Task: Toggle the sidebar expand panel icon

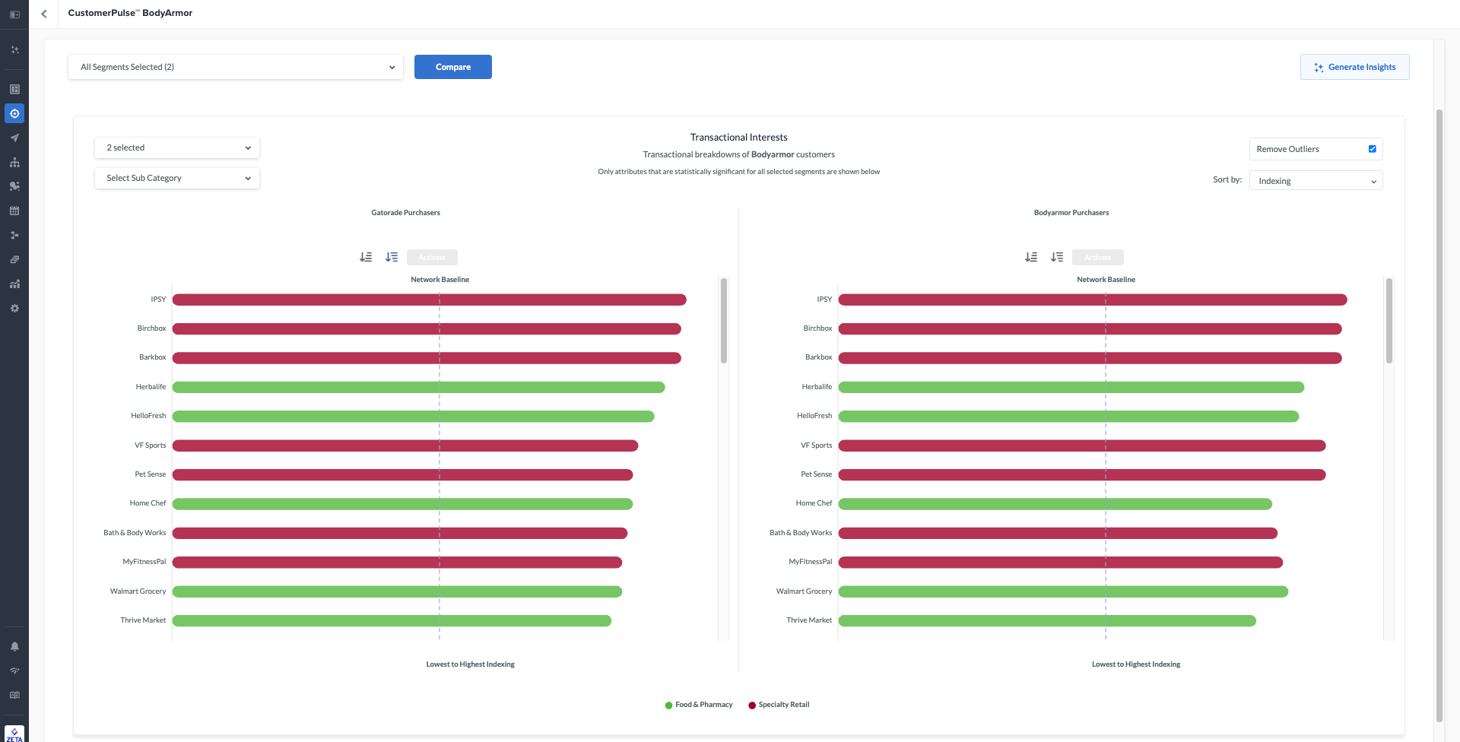Action: tap(14, 14)
